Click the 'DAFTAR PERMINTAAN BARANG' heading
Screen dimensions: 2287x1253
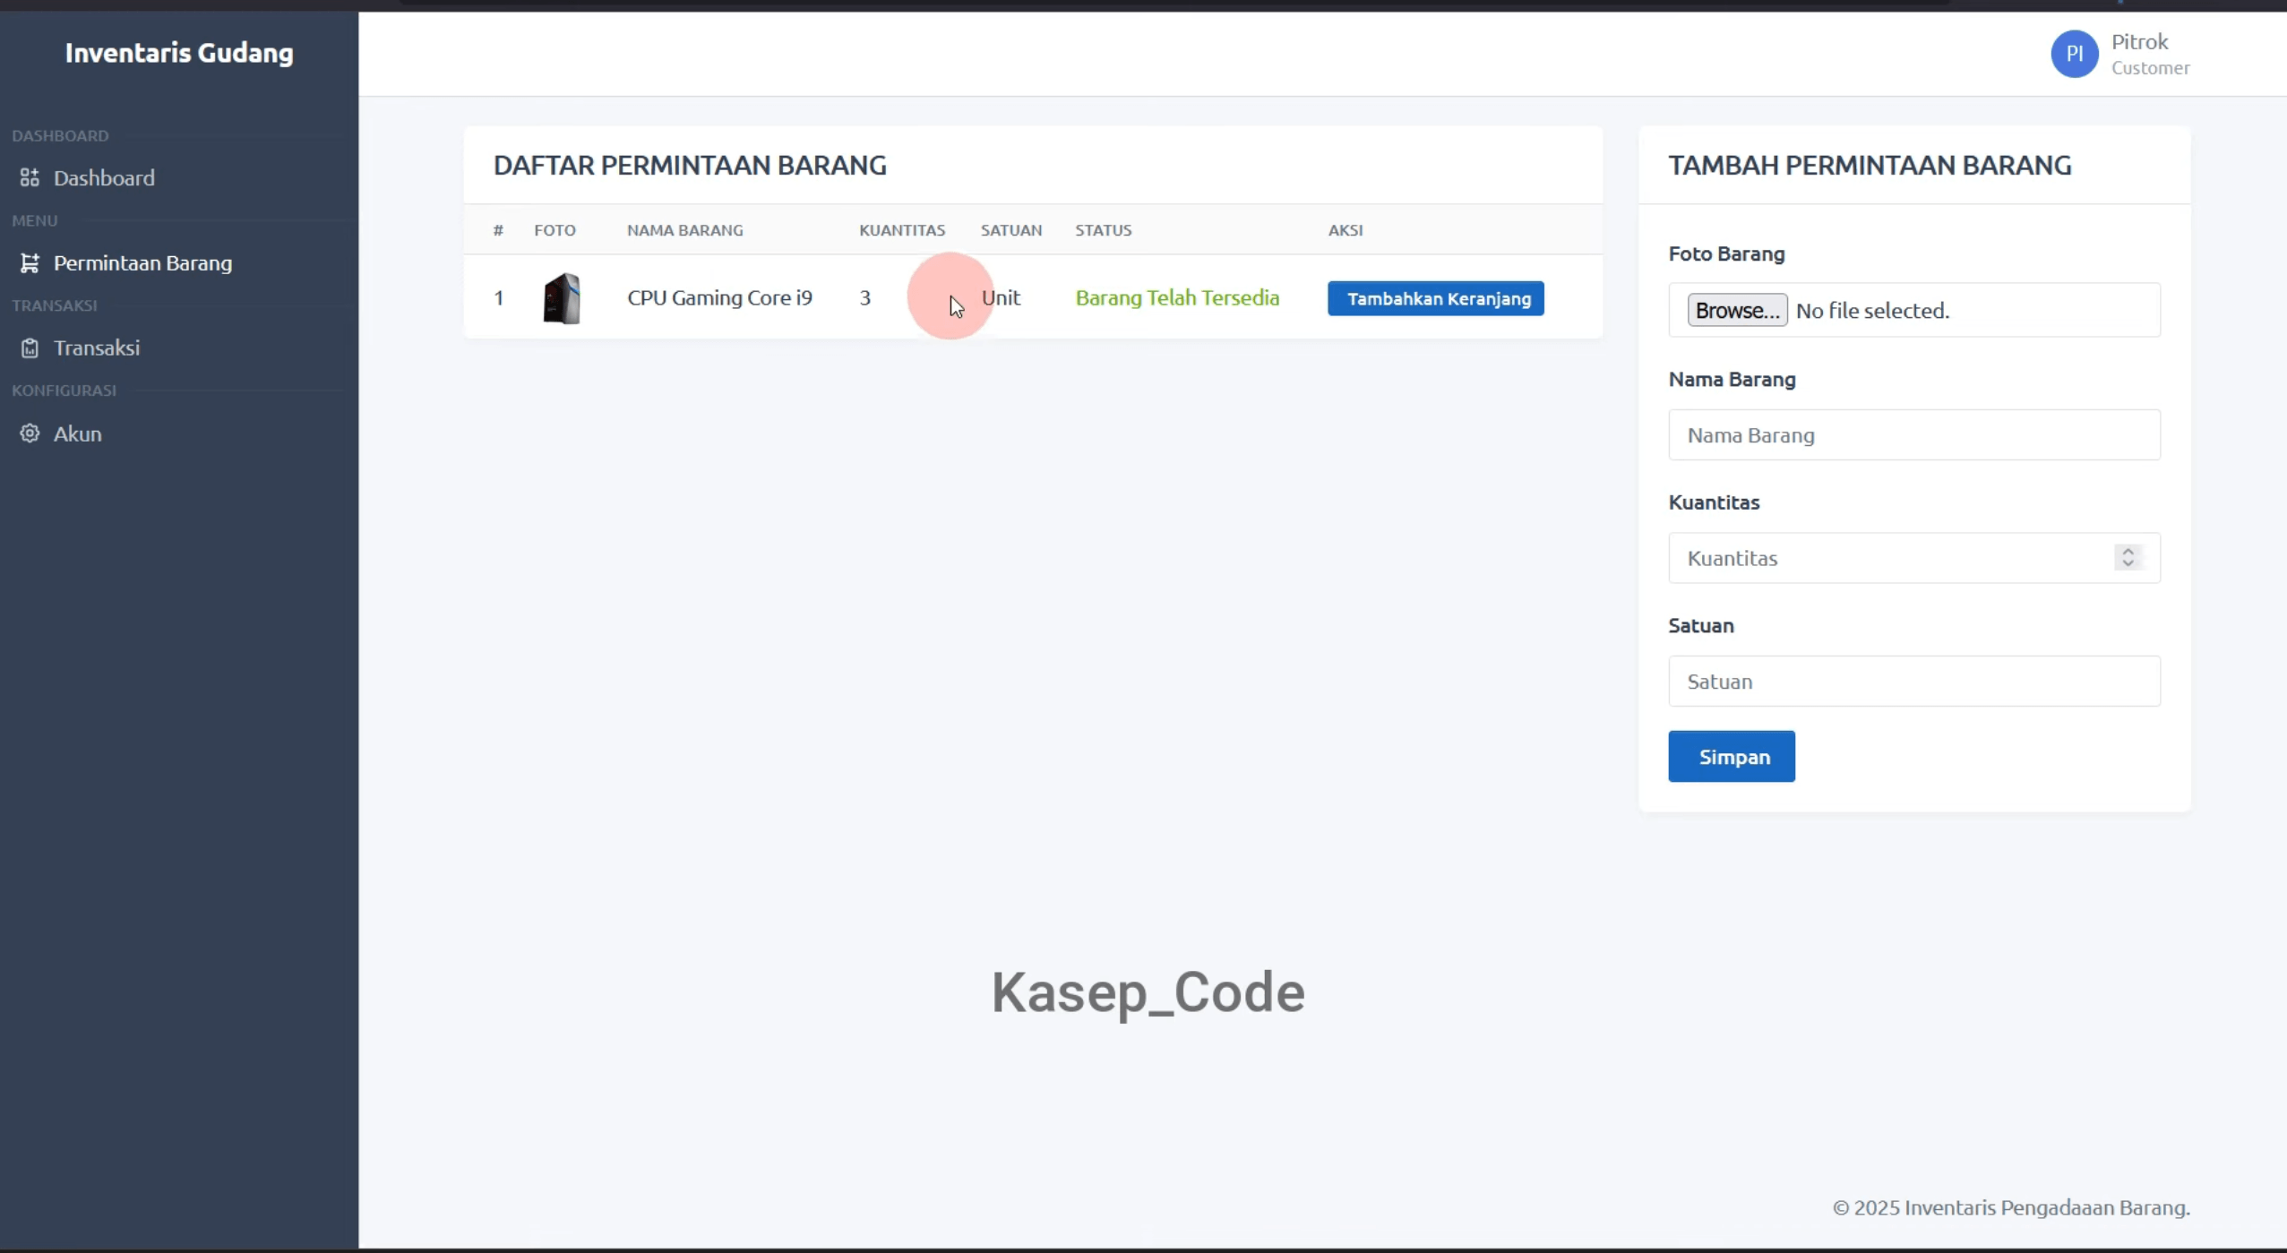pyautogui.click(x=690, y=165)
